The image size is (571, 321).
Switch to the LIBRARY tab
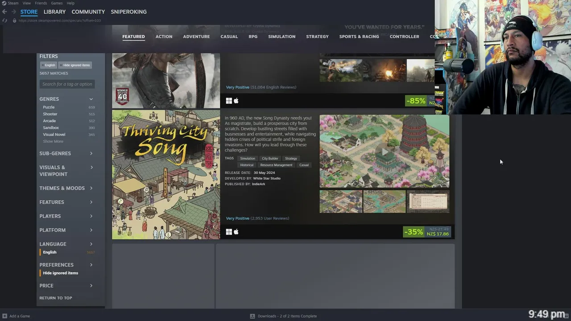[54, 12]
